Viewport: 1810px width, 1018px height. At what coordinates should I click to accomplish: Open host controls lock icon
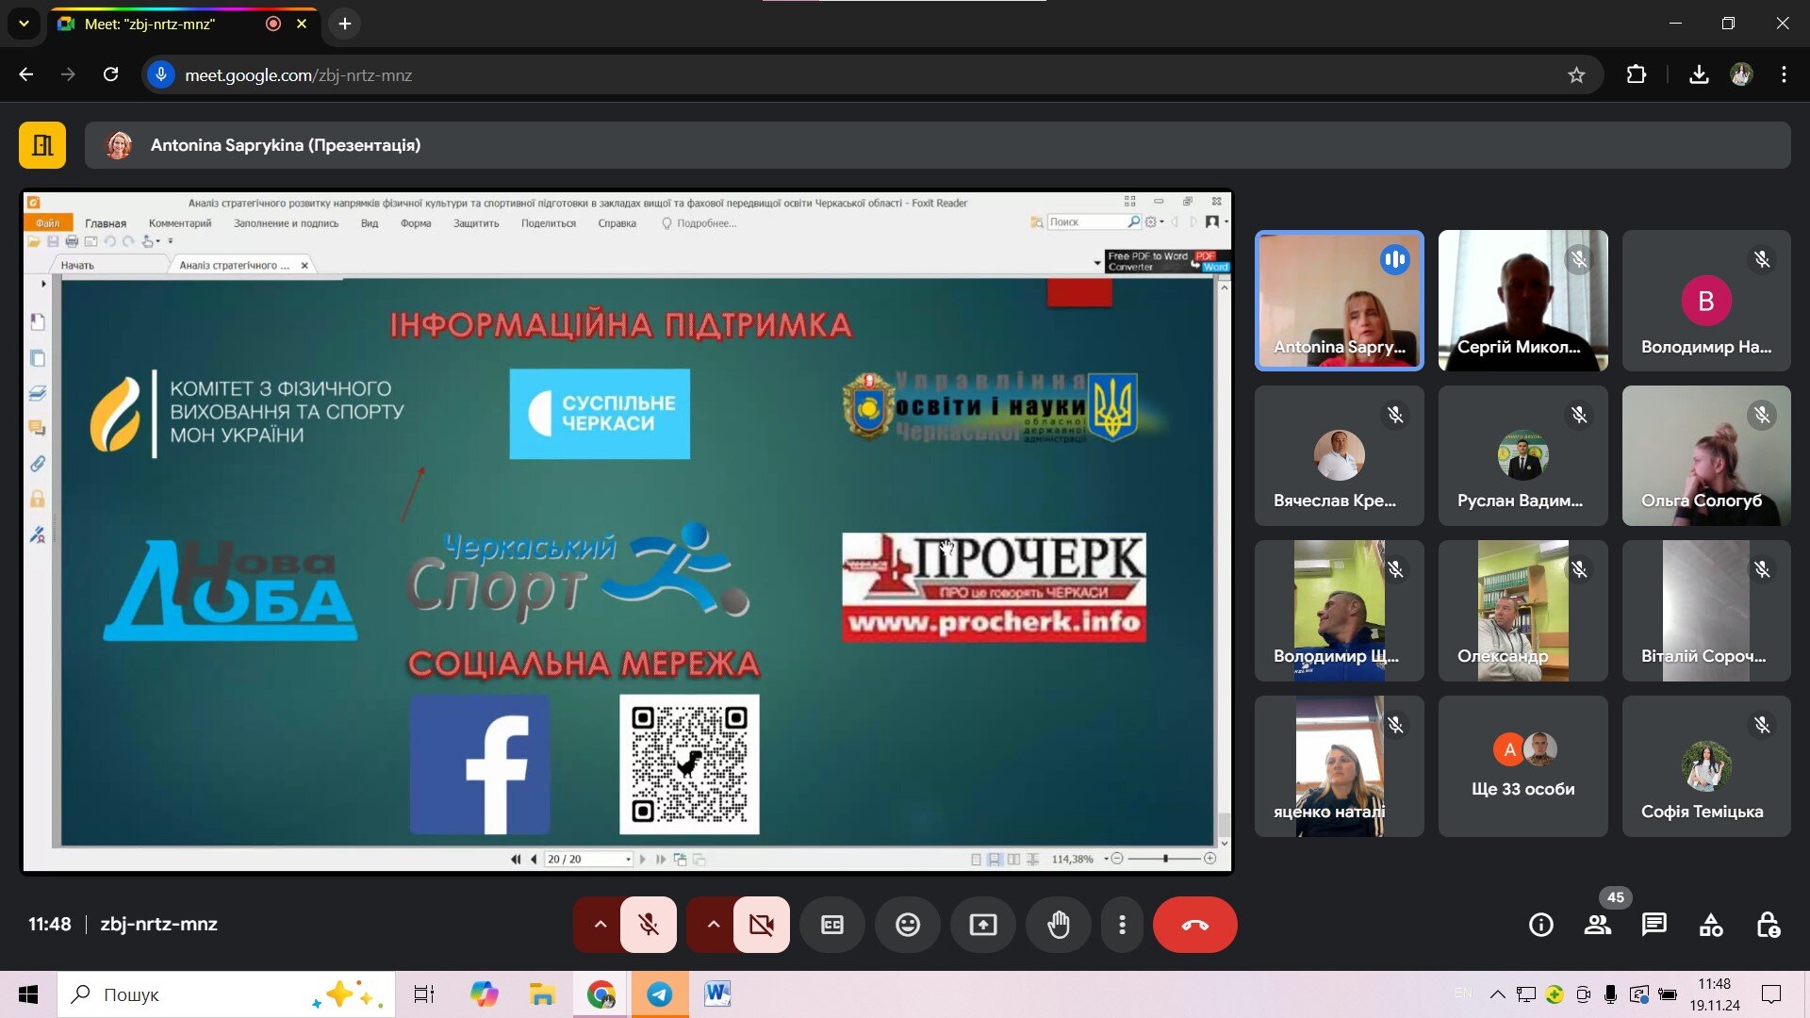coord(1768,925)
